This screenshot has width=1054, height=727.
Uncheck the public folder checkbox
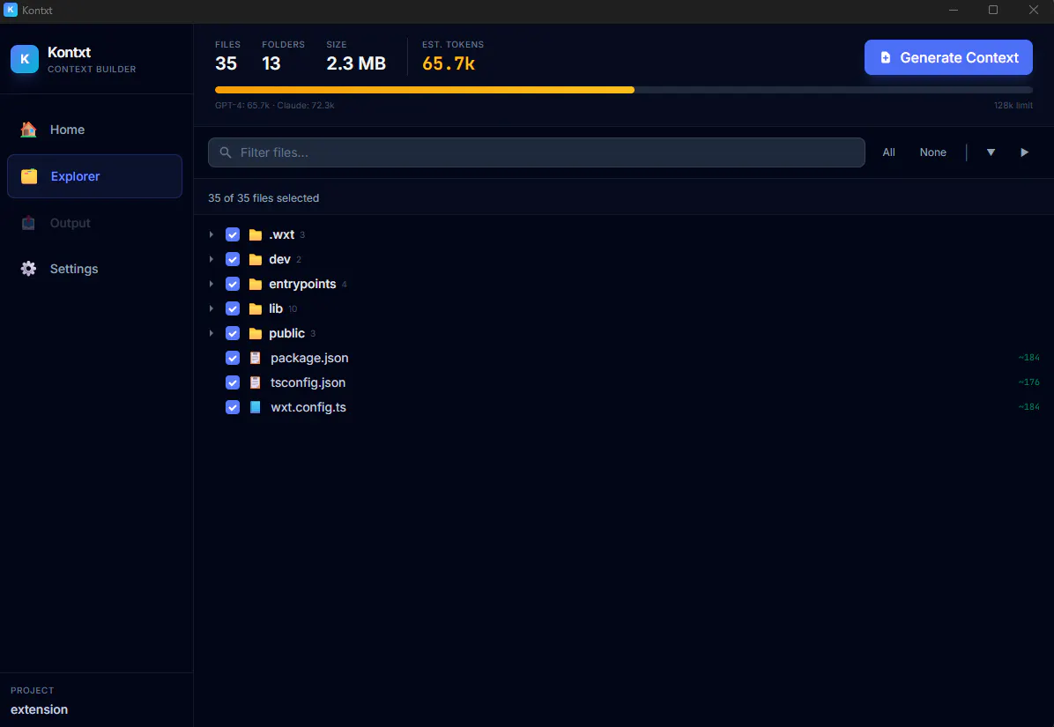pyautogui.click(x=233, y=333)
